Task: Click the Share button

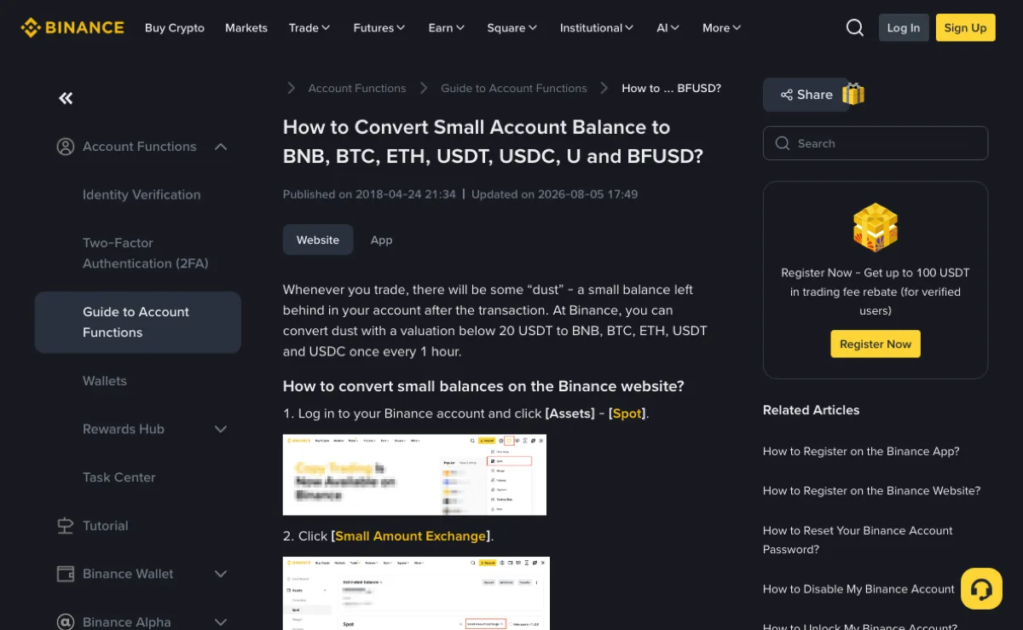Action: tap(806, 95)
